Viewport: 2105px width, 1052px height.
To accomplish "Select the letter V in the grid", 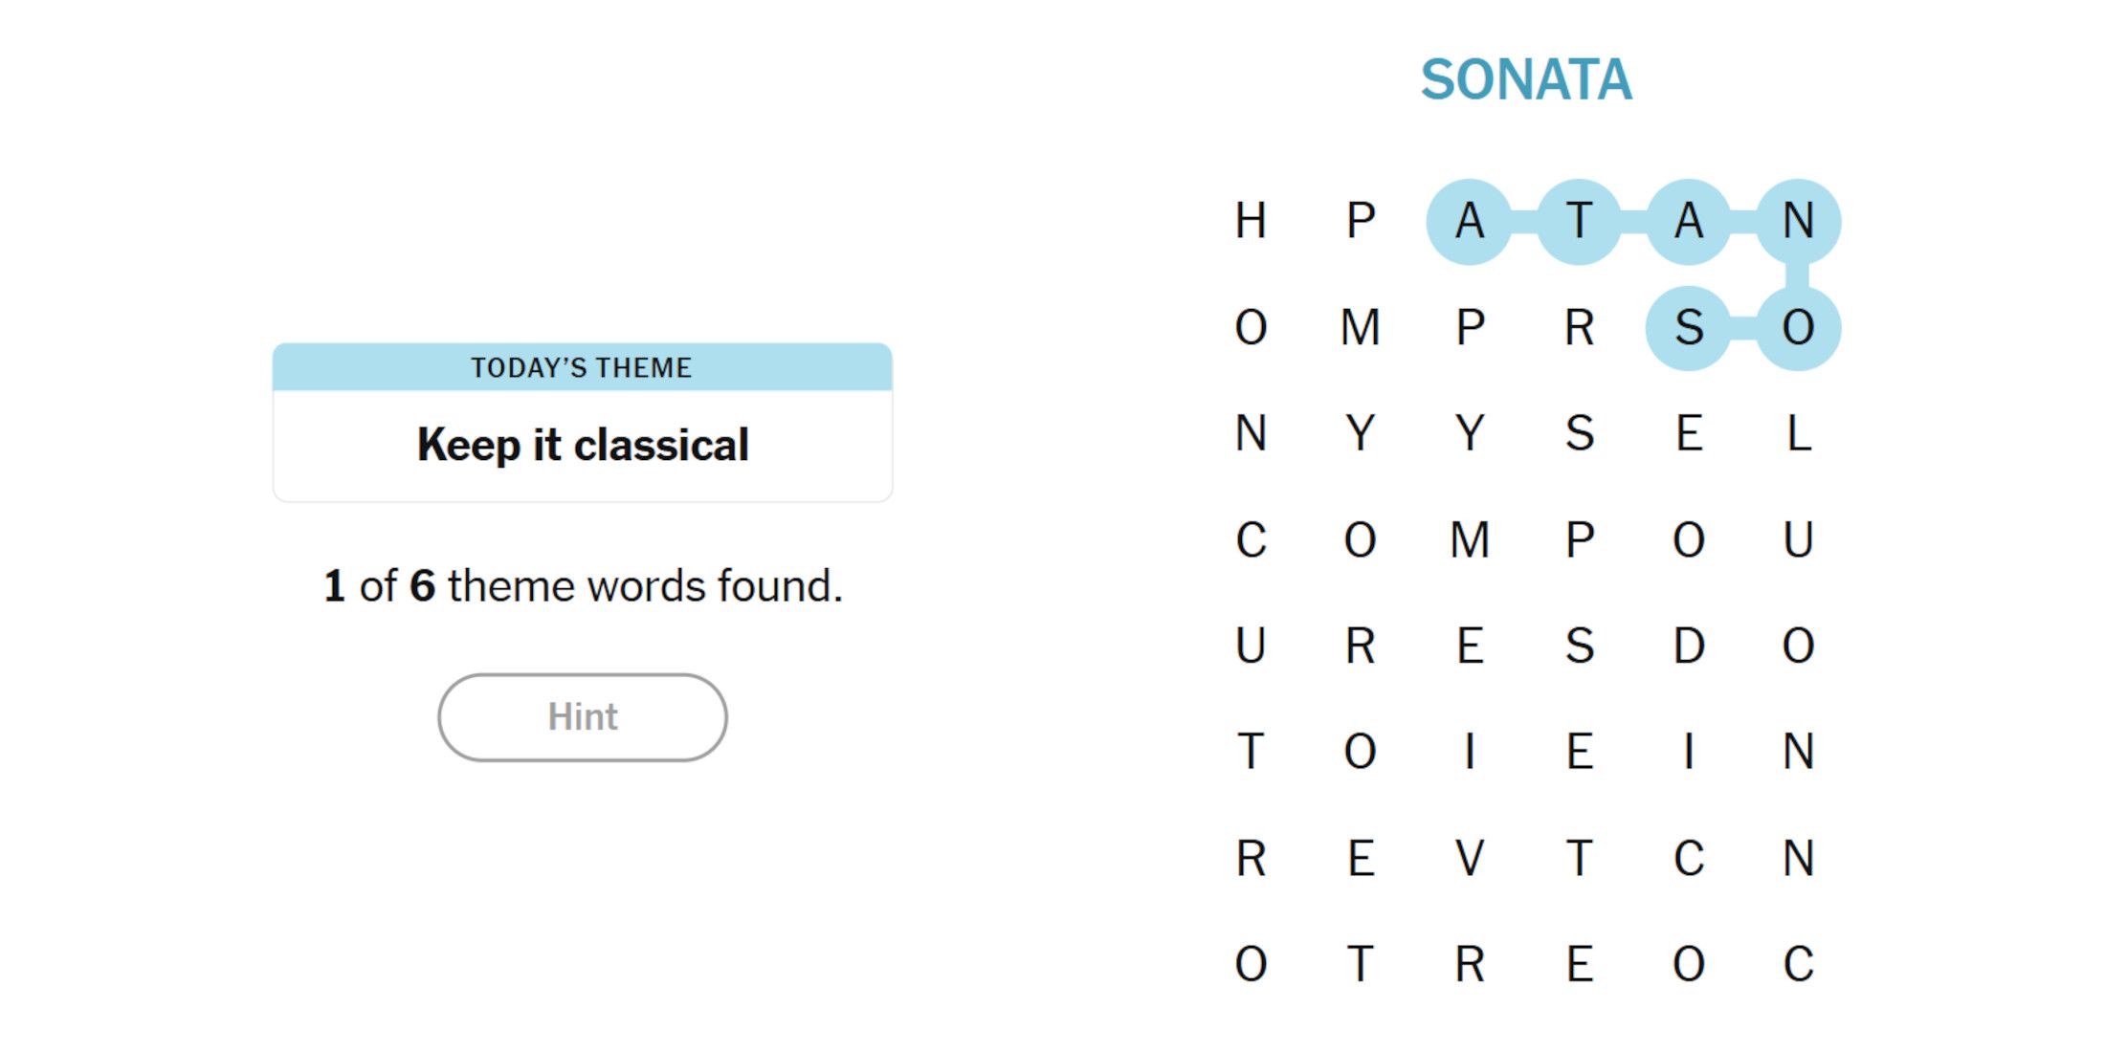I will [x=1470, y=858].
